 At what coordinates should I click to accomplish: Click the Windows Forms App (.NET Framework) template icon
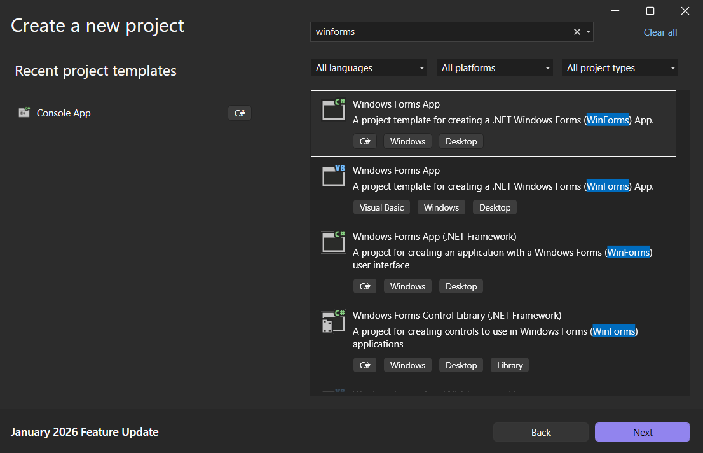coord(332,242)
